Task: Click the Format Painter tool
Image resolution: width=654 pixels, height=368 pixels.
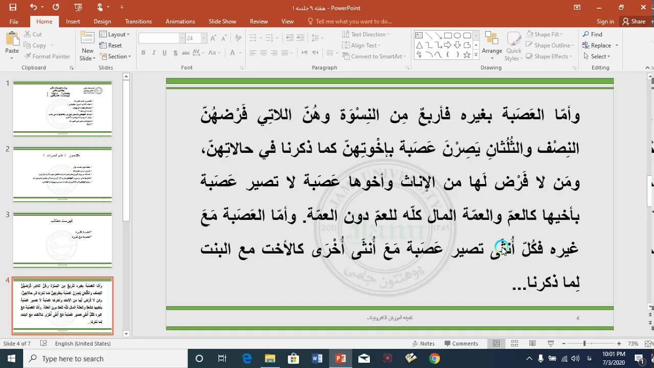Action: tap(46, 56)
